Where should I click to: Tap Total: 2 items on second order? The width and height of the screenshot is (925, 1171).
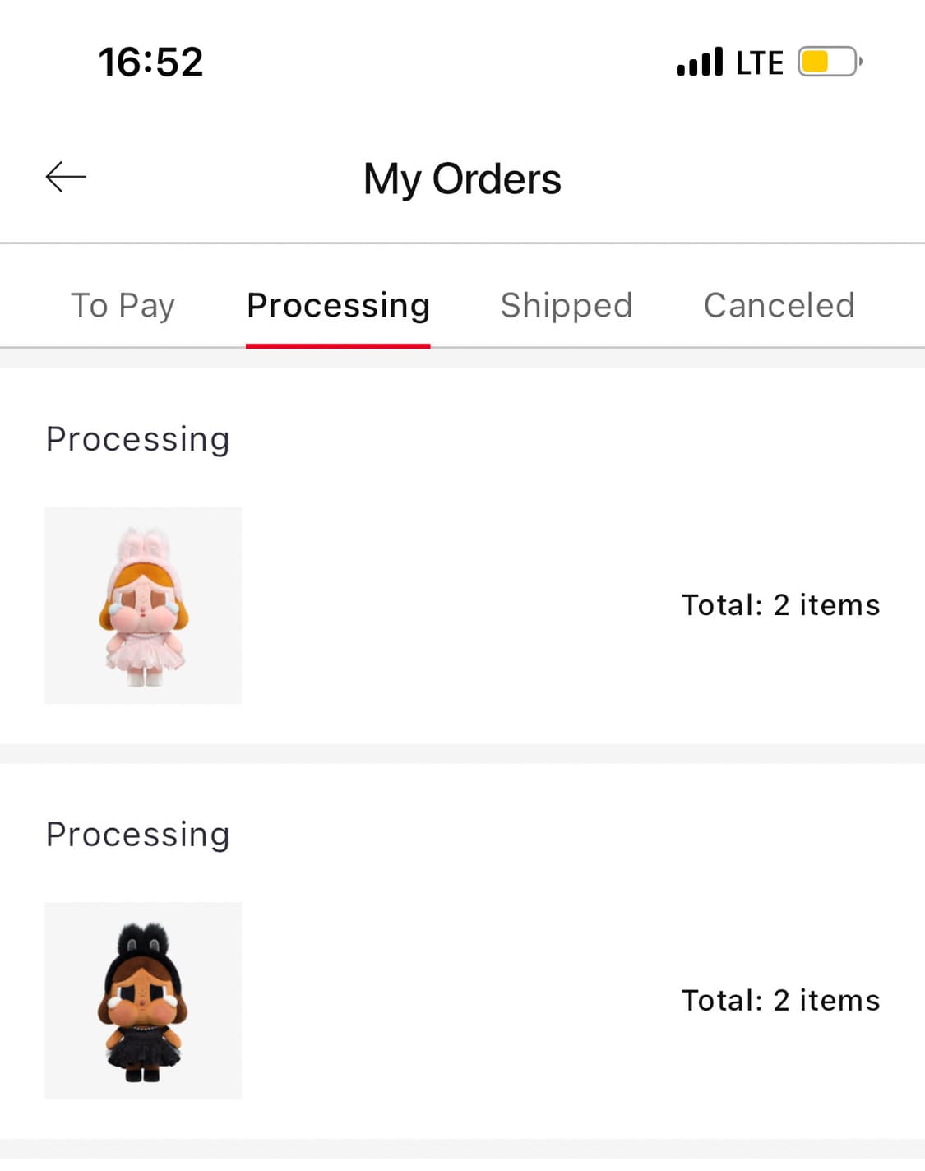[780, 1001]
